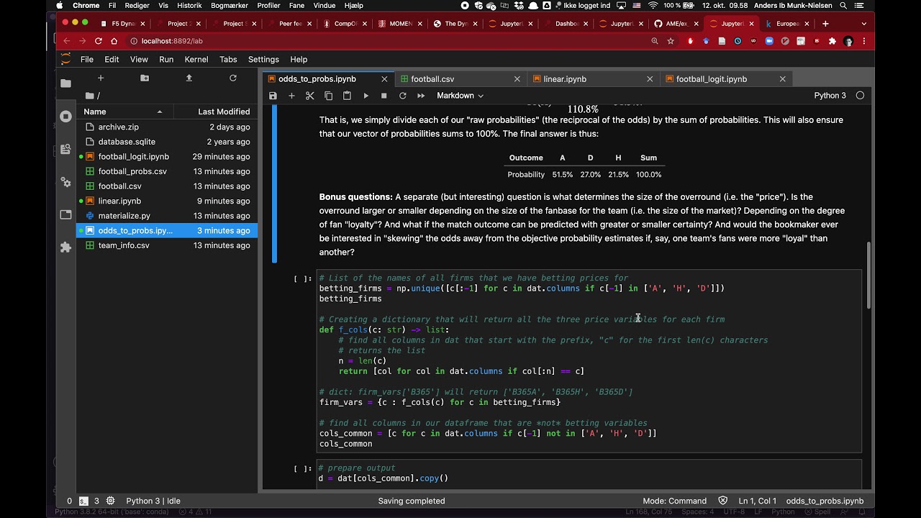The width and height of the screenshot is (921, 518).
Task: Open the macOS Wi-Fi menu bar icon
Action: pos(653,6)
